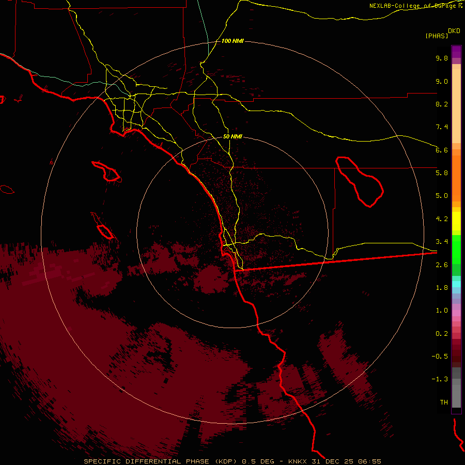Click the 4.2 value on the color scale
The height and width of the screenshot is (465, 465).
point(442,219)
